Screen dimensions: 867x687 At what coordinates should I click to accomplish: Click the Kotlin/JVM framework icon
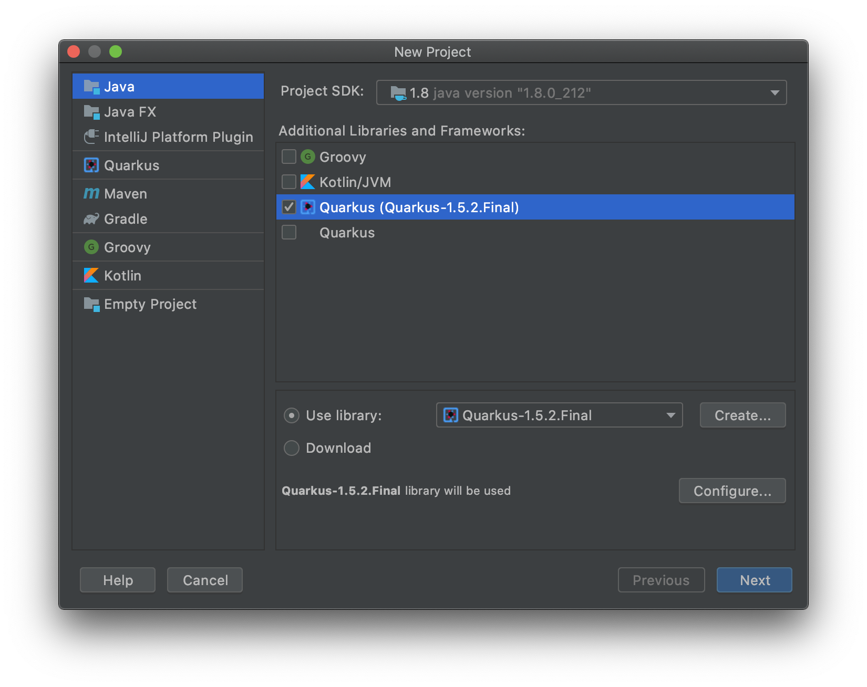pos(308,182)
